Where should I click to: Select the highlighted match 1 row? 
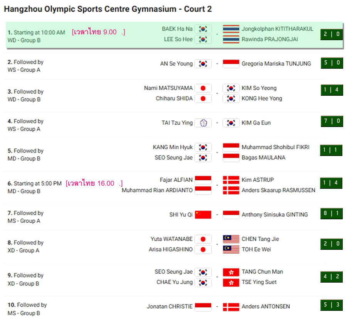coord(174,35)
